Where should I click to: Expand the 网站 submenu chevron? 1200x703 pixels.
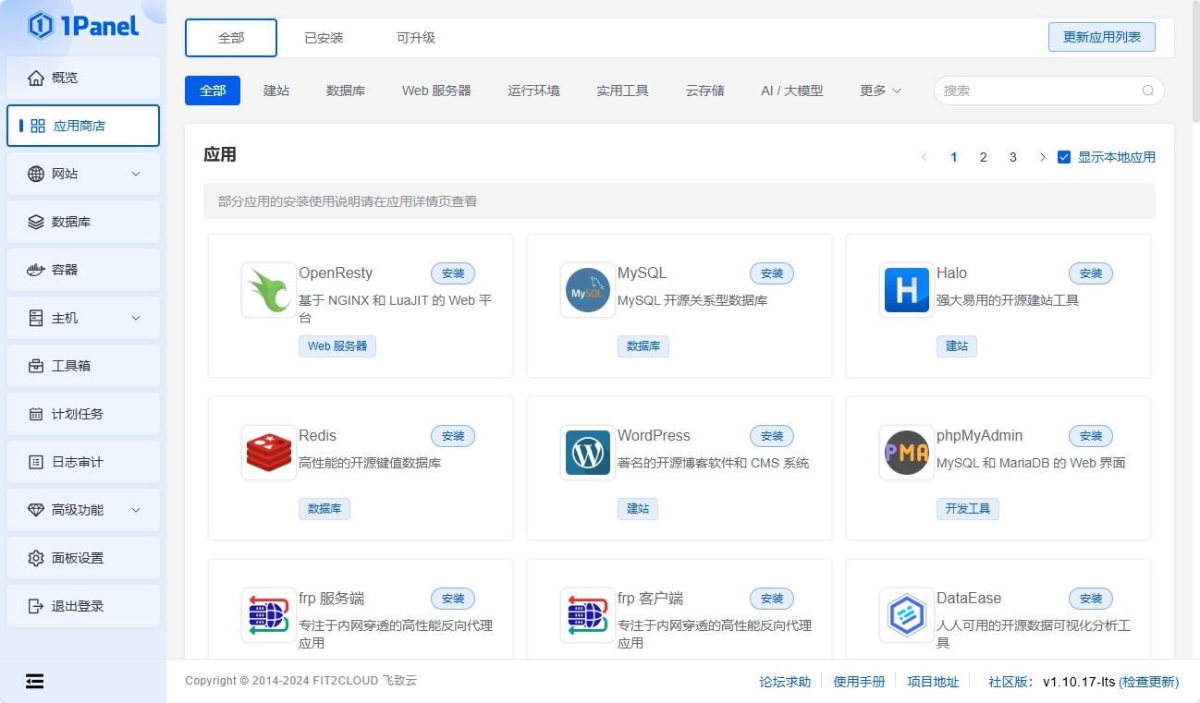136,174
